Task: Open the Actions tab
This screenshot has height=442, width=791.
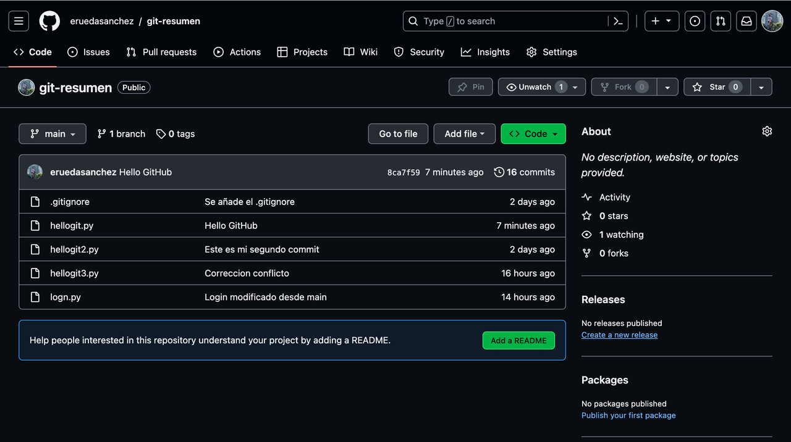Action: (x=237, y=52)
